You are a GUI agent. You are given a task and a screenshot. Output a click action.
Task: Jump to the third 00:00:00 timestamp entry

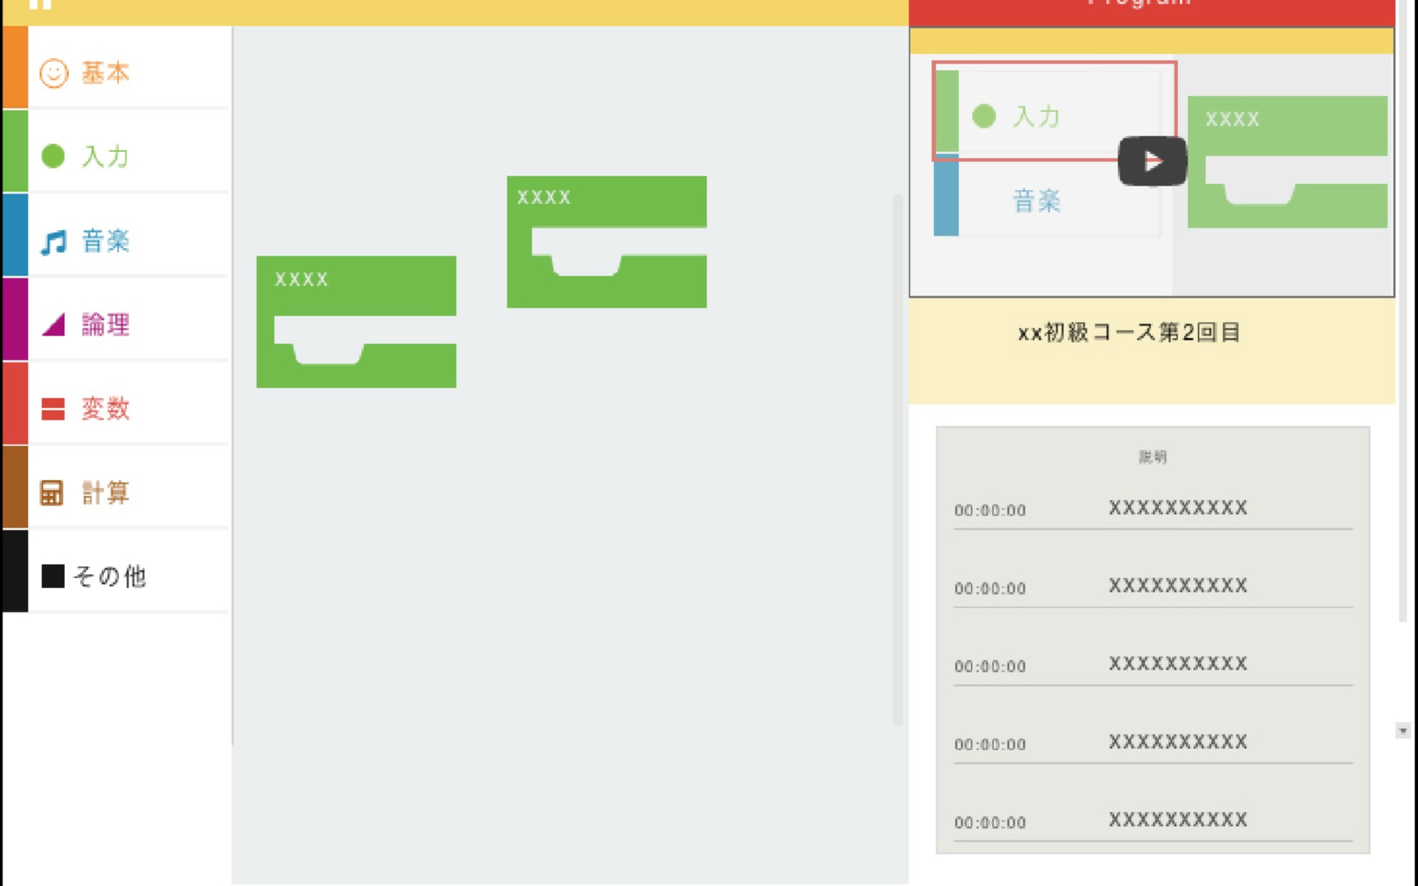click(x=990, y=666)
